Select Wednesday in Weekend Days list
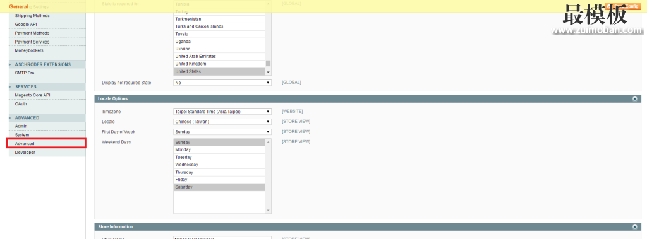Screen dimensions: 647x239 [219, 165]
